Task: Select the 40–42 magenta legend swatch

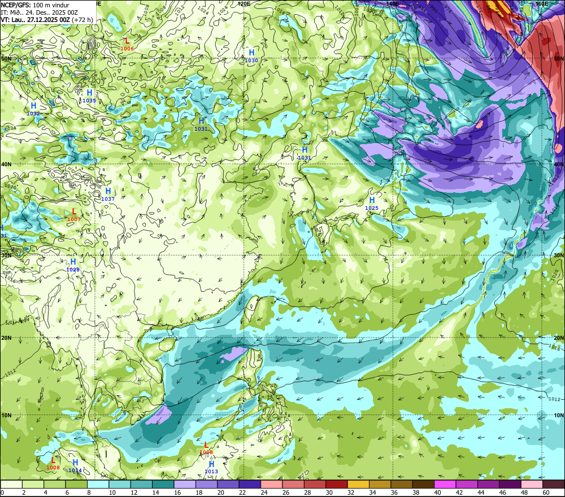Action: tap(445, 484)
